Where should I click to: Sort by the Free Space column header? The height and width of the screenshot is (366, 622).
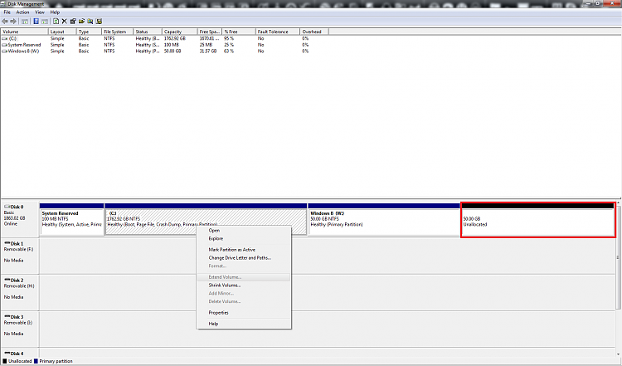point(210,32)
